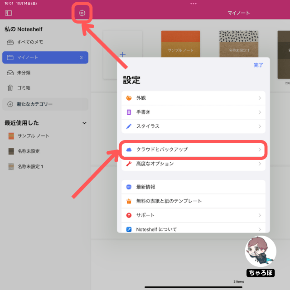
Task: Click the cloud icon beside クラウドとバックアップ
Action: [x=129, y=150]
